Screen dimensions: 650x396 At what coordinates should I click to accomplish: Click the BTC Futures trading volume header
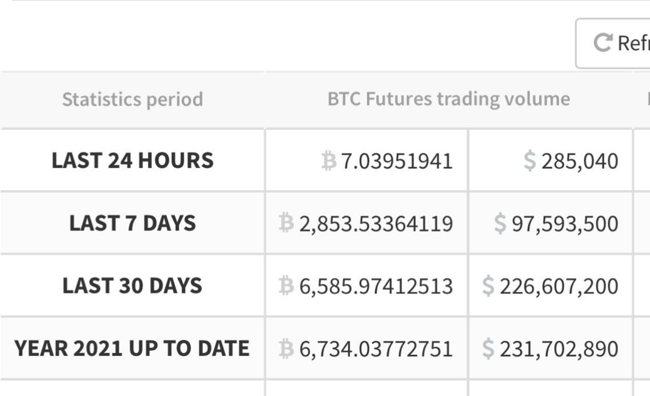(448, 99)
